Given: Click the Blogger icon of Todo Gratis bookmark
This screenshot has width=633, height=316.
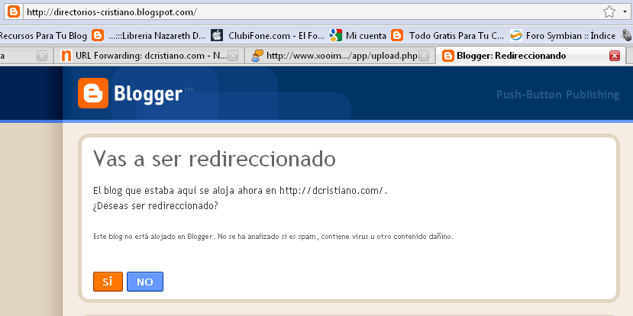Looking at the screenshot, I should tap(397, 36).
